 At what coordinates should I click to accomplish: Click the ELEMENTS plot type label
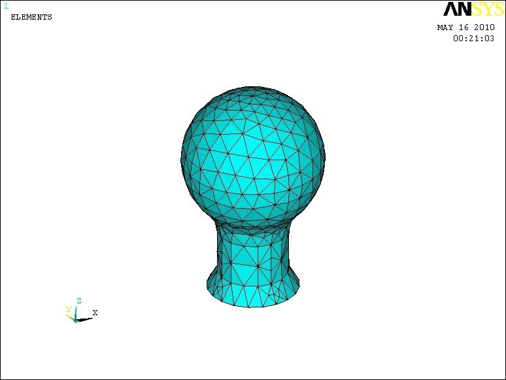point(31,17)
